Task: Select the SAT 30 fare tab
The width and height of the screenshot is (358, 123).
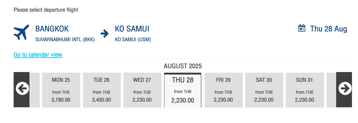Action: click(264, 90)
